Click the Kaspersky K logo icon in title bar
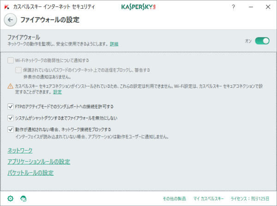Viewport: 277px width, 206px height. 7,7
